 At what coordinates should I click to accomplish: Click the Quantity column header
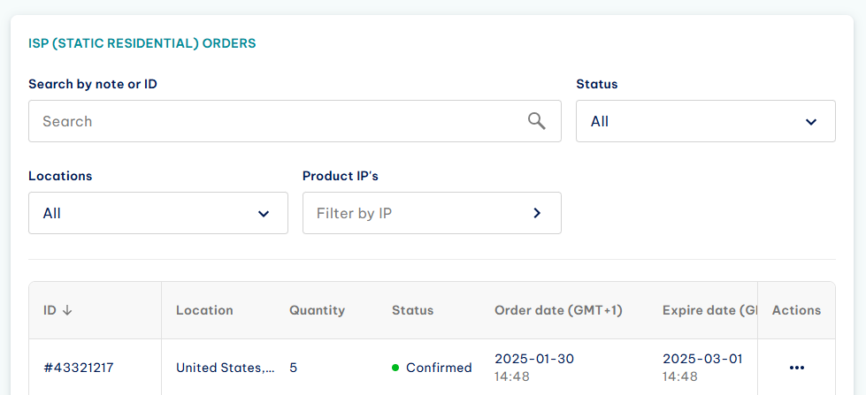coord(317,310)
